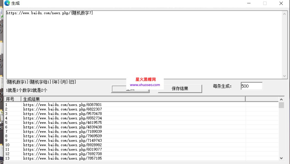Image resolution: width=290 pixels, height=164 pixels.
Task: Select result row ending 7692708
Action: point(141,154)
